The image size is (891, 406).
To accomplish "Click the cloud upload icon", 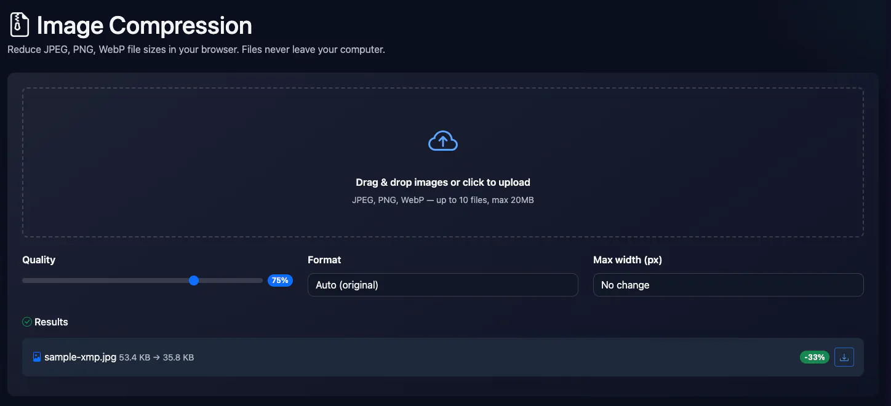I will coord(443,141).
